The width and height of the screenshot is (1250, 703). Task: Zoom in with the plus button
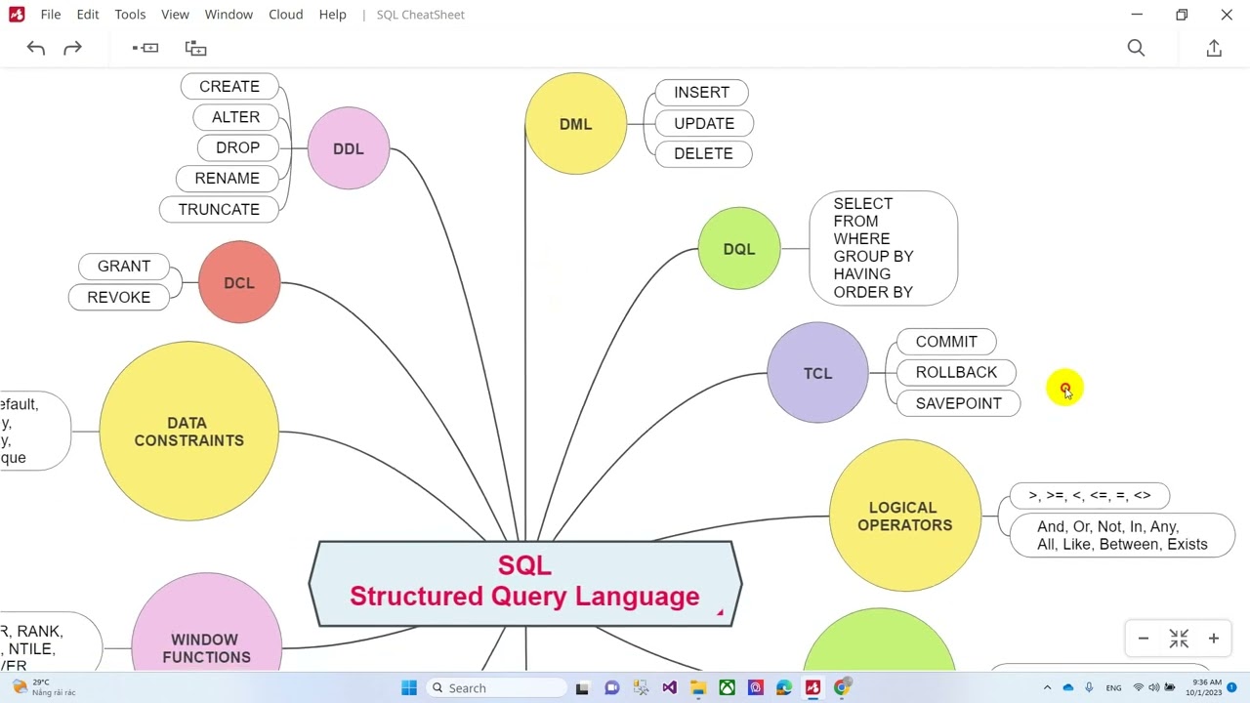click(1214, 639)
